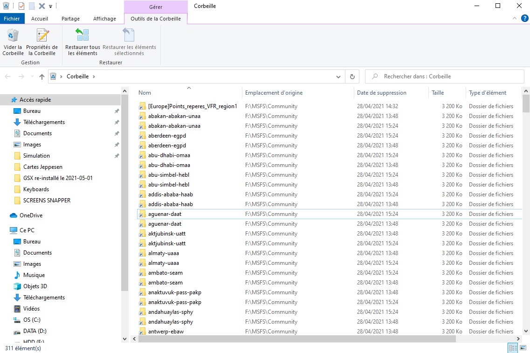Image resolution: width=530 pixels, height=353 pixels.
Task: Click chevron before Corbeille in breadcrumb
Action: coord(61,76)
